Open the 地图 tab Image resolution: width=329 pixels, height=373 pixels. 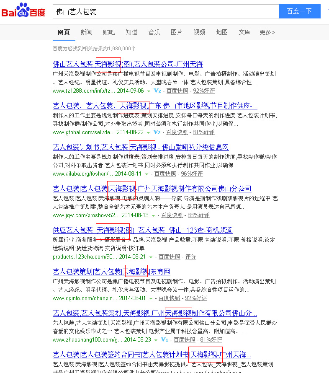click(x=222, y=32)
